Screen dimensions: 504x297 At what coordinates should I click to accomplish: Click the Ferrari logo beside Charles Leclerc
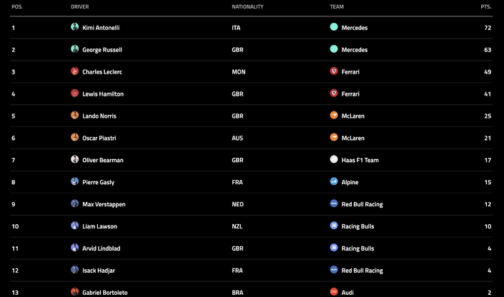(x=334, y=71)
